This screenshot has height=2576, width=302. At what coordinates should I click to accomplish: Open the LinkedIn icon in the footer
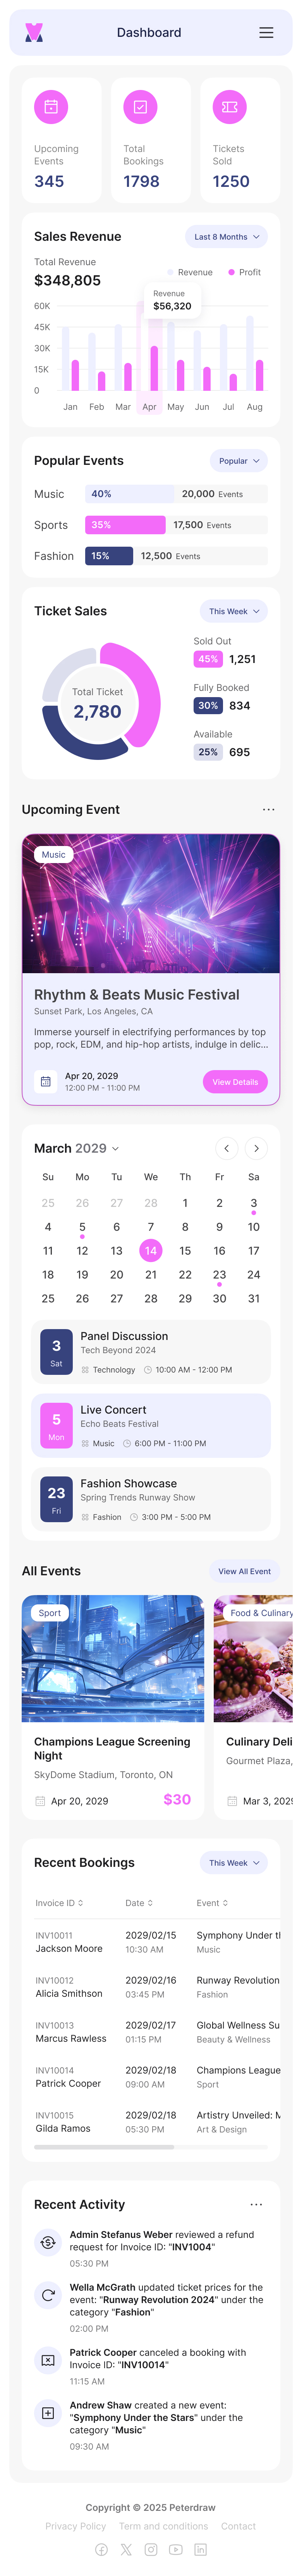pos(200,2549)
